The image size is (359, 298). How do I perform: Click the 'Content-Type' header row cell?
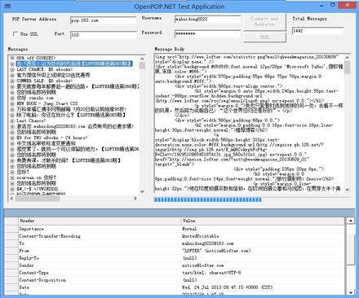(x=100, y=273)
